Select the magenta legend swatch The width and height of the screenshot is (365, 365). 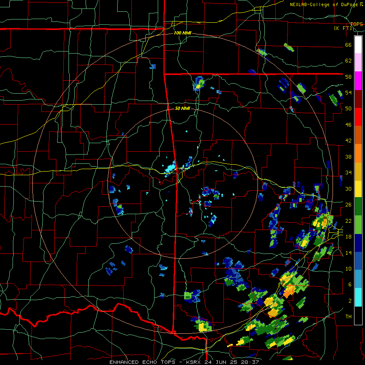pos(358,81)
